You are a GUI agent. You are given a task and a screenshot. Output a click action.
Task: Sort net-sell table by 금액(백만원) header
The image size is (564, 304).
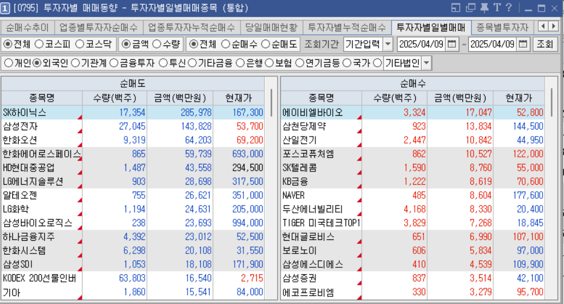pos(180,98)
